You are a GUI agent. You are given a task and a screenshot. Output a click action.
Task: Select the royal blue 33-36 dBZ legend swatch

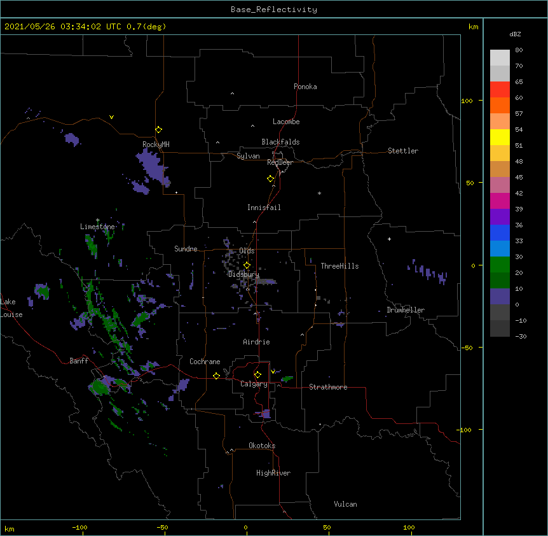tap(500, 232)
